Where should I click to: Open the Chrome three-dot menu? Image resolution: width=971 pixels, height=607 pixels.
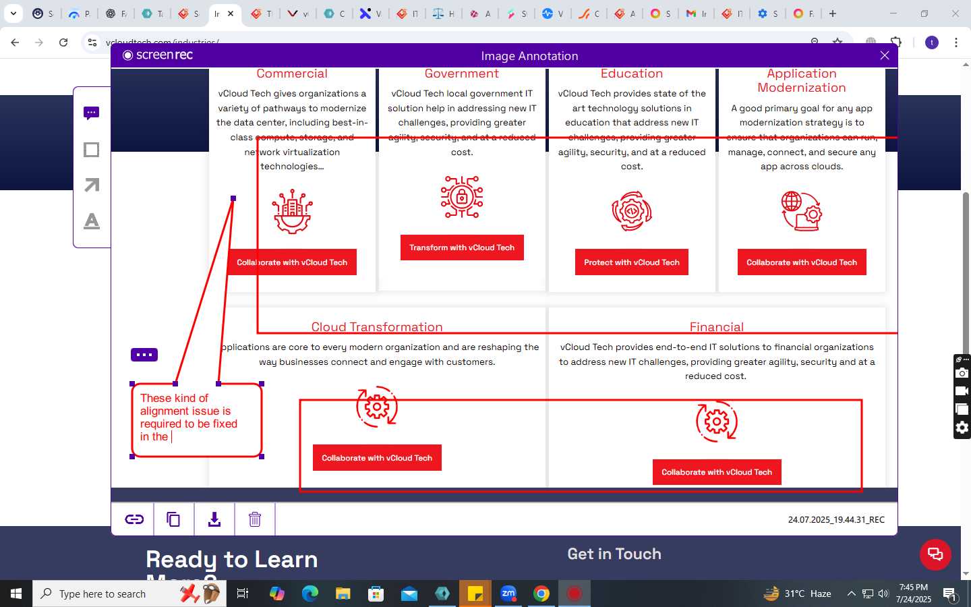(x=956, y=42)
